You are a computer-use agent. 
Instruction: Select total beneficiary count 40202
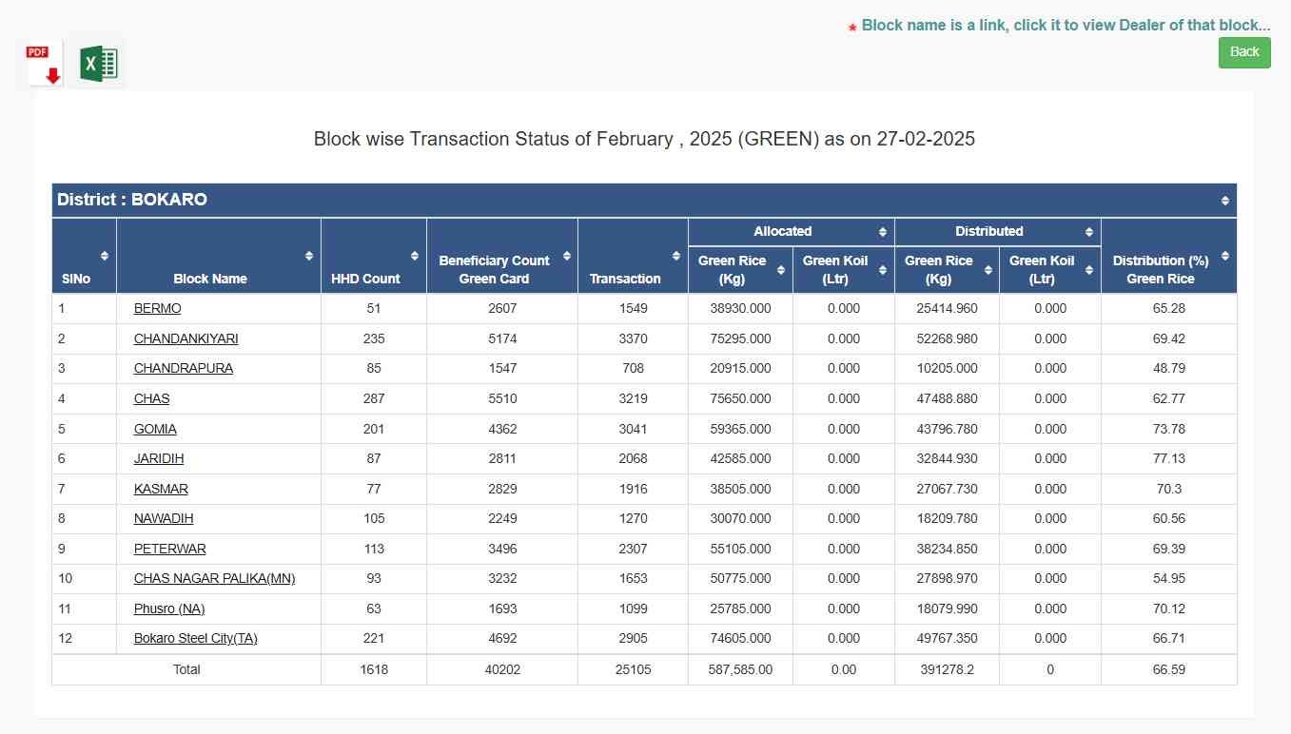(502, 669)
